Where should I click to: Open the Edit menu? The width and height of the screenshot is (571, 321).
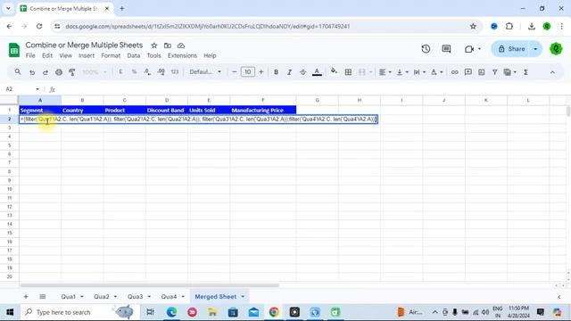47,55
